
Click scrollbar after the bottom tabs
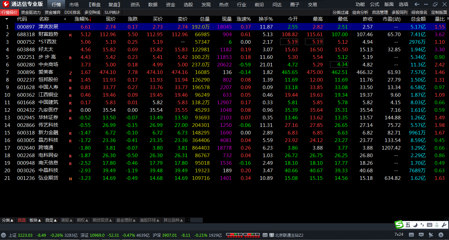pos(197,220)
